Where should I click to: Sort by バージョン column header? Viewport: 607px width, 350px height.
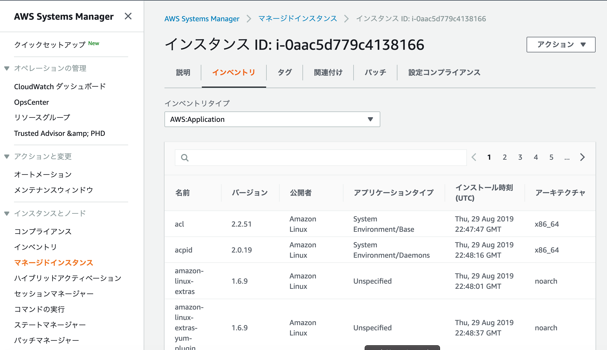click(250, 193)
